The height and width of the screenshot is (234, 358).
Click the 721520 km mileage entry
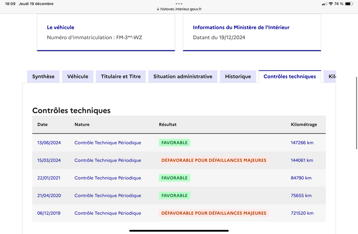click(302, 213)
